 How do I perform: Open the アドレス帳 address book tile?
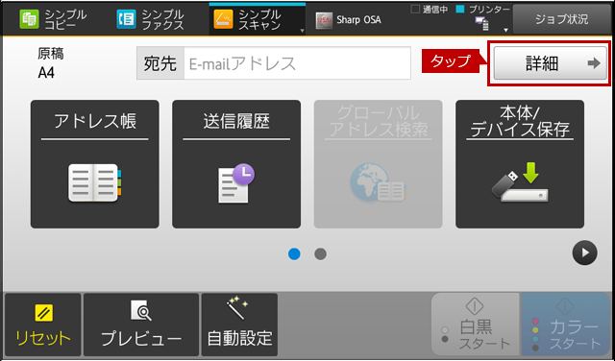coord(95,164)
